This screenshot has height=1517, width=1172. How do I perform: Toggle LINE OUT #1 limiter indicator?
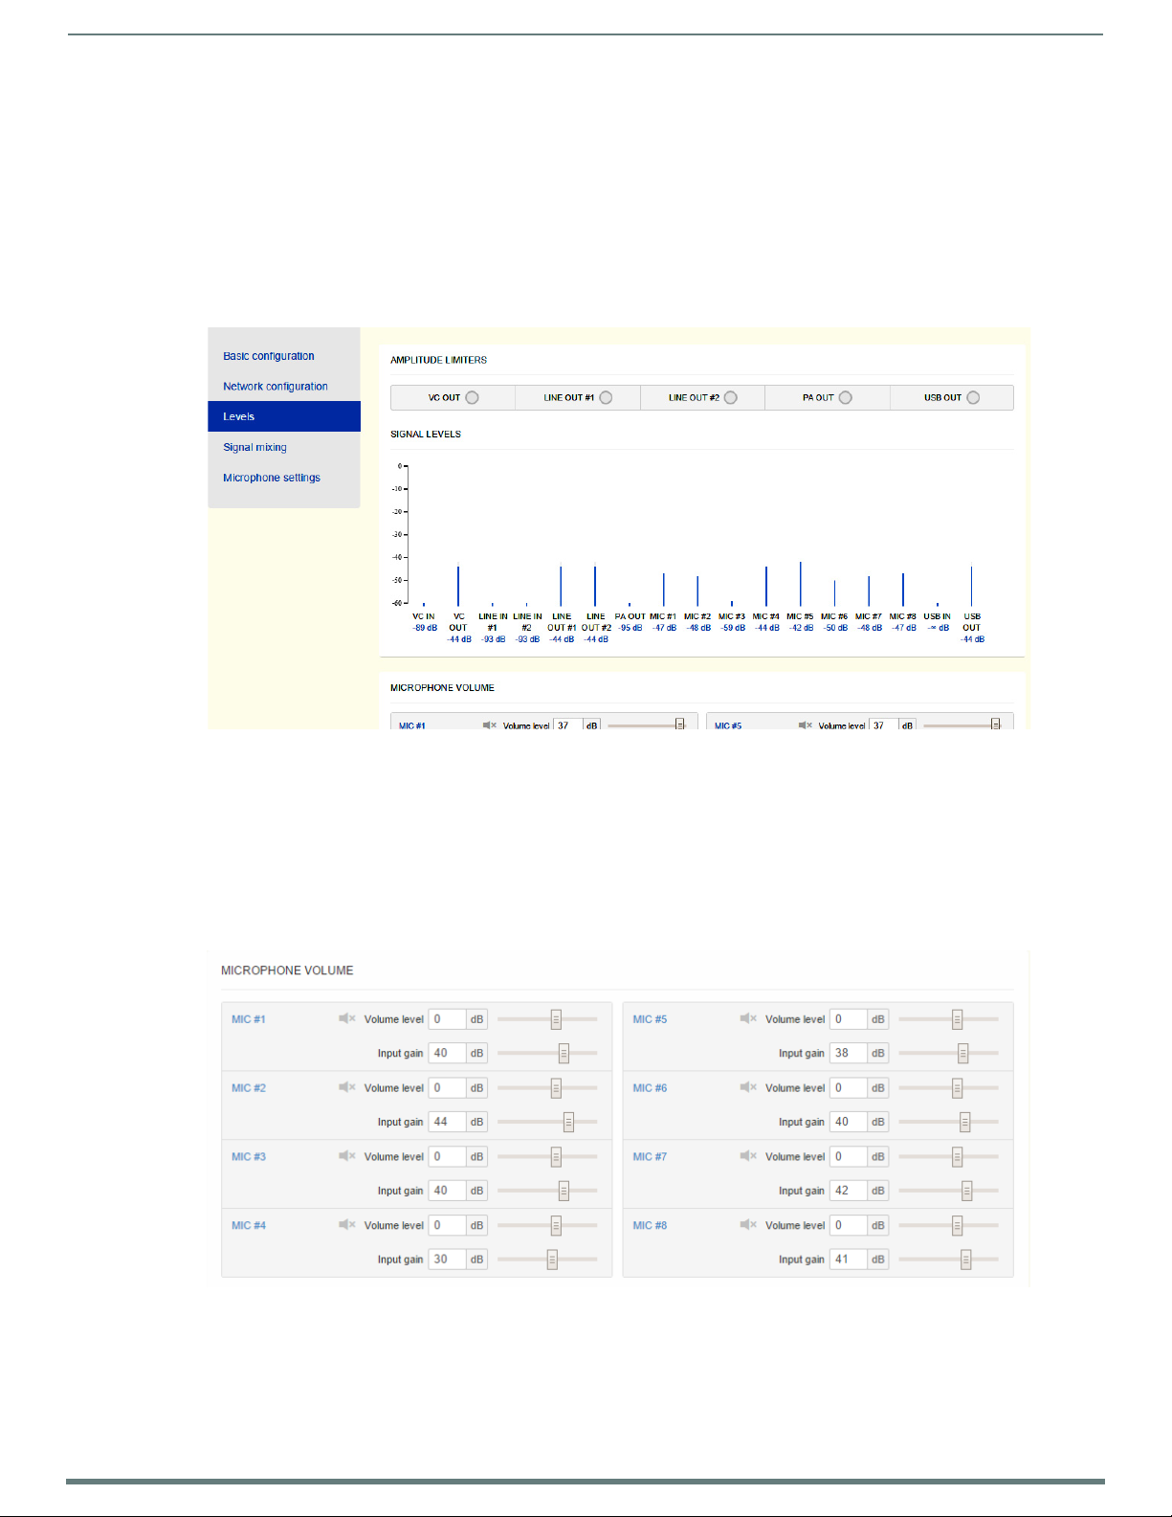tap(606, 397)
